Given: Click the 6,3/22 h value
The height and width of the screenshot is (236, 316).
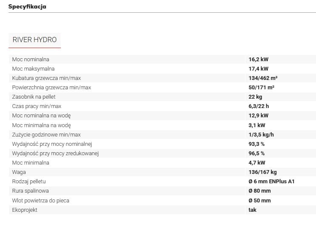Looking at the screenshot, I should tap(259, 106).
